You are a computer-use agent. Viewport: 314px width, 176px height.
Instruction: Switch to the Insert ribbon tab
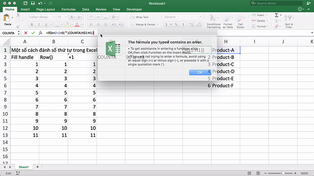(25, 9)
